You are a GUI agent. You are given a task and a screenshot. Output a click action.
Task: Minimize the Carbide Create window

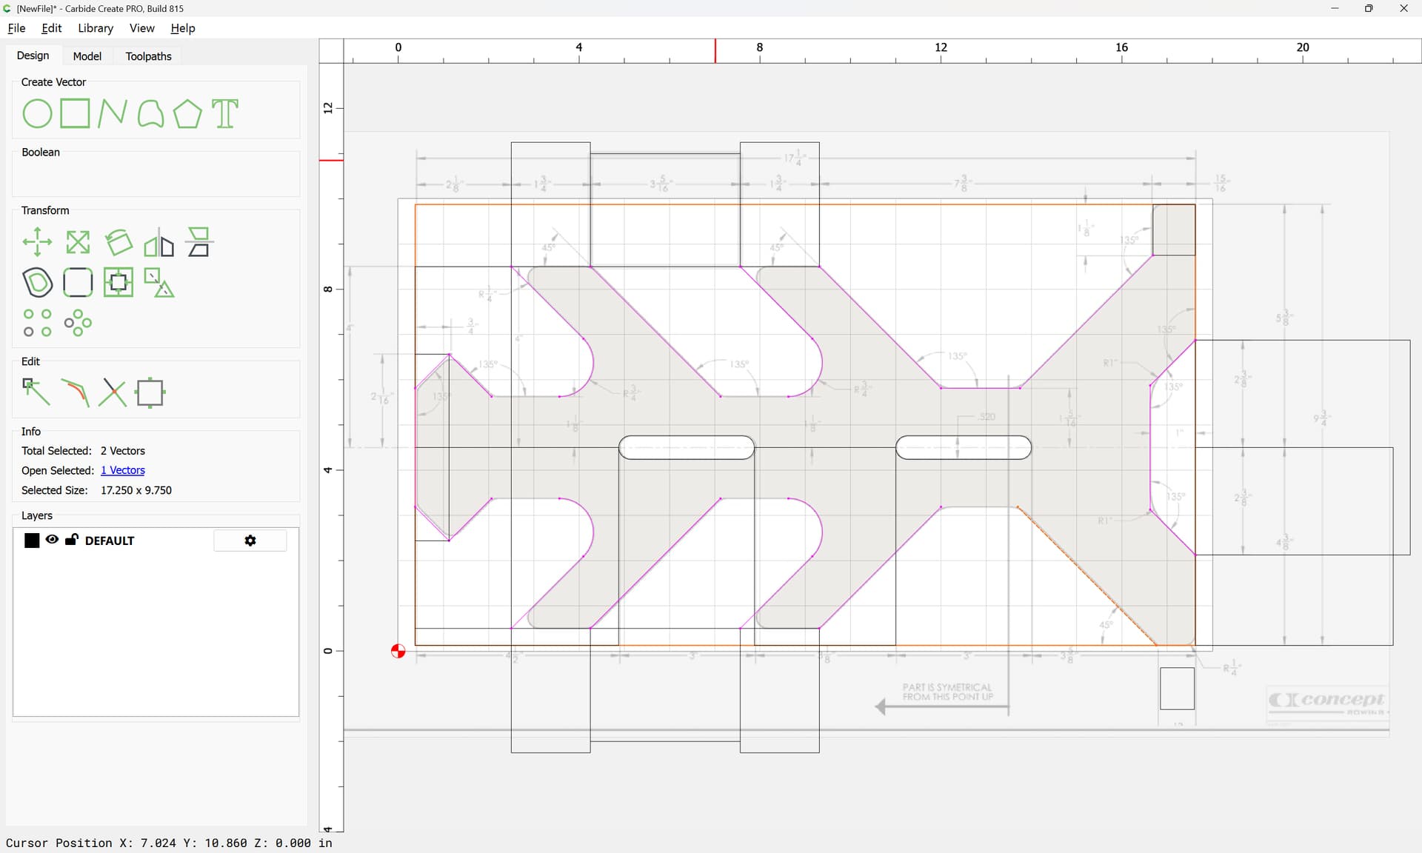(x=1335, y=8)
